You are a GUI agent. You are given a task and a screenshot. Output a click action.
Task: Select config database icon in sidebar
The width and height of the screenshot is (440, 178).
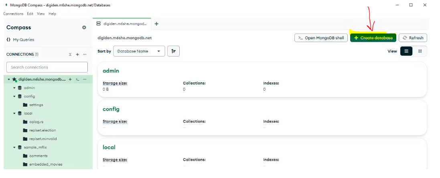click(20, 96)
